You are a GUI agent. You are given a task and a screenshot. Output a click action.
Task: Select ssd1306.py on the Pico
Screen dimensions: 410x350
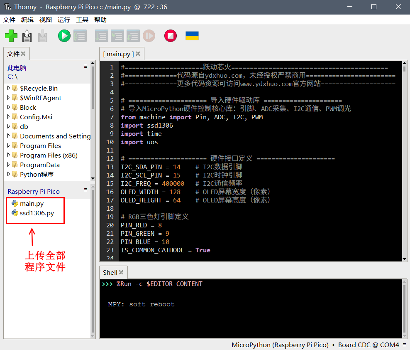pyautogui.click(x=37, y=213)
